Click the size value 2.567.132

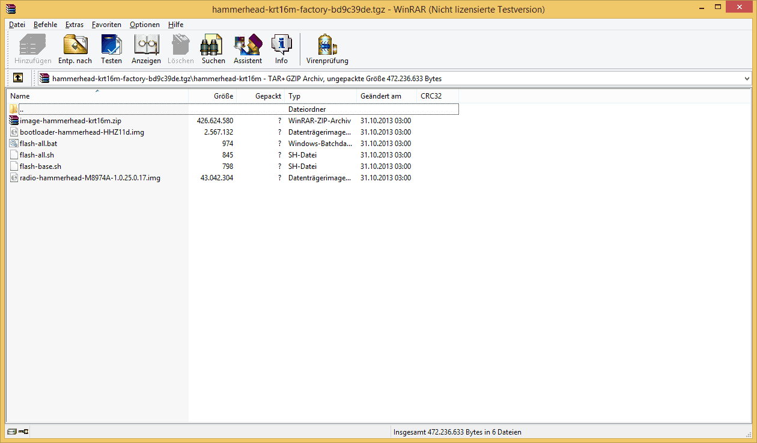click(x=219, y=132)
